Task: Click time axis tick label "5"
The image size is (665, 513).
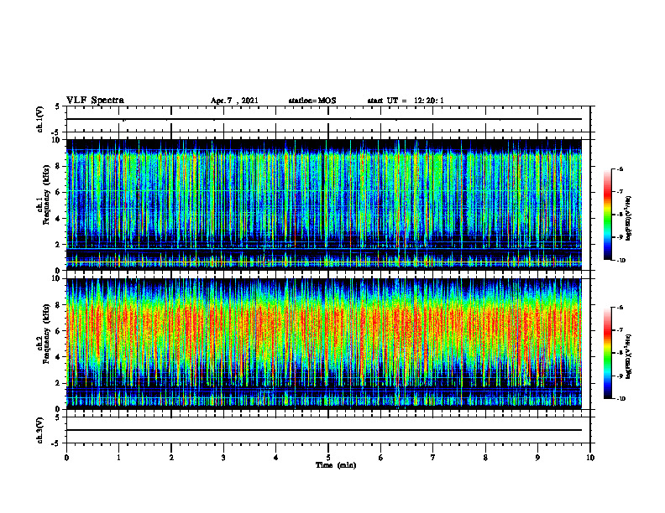Action: click(x=328, y=458)
